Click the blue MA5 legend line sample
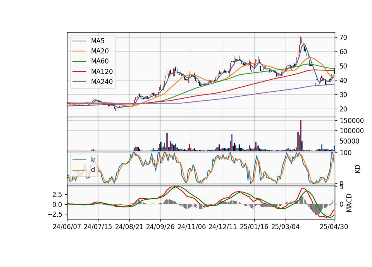Screen dimensions: 372x267 79,41
